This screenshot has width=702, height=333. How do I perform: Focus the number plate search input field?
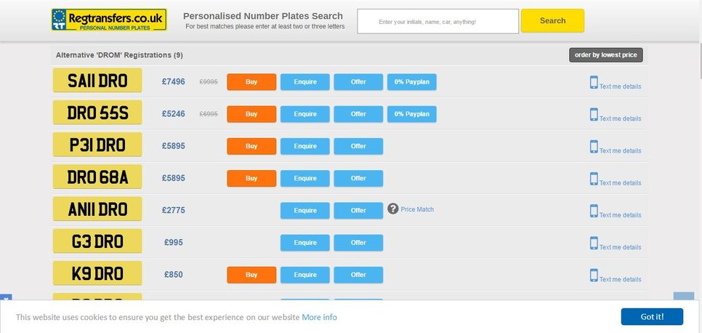(438, 22)
